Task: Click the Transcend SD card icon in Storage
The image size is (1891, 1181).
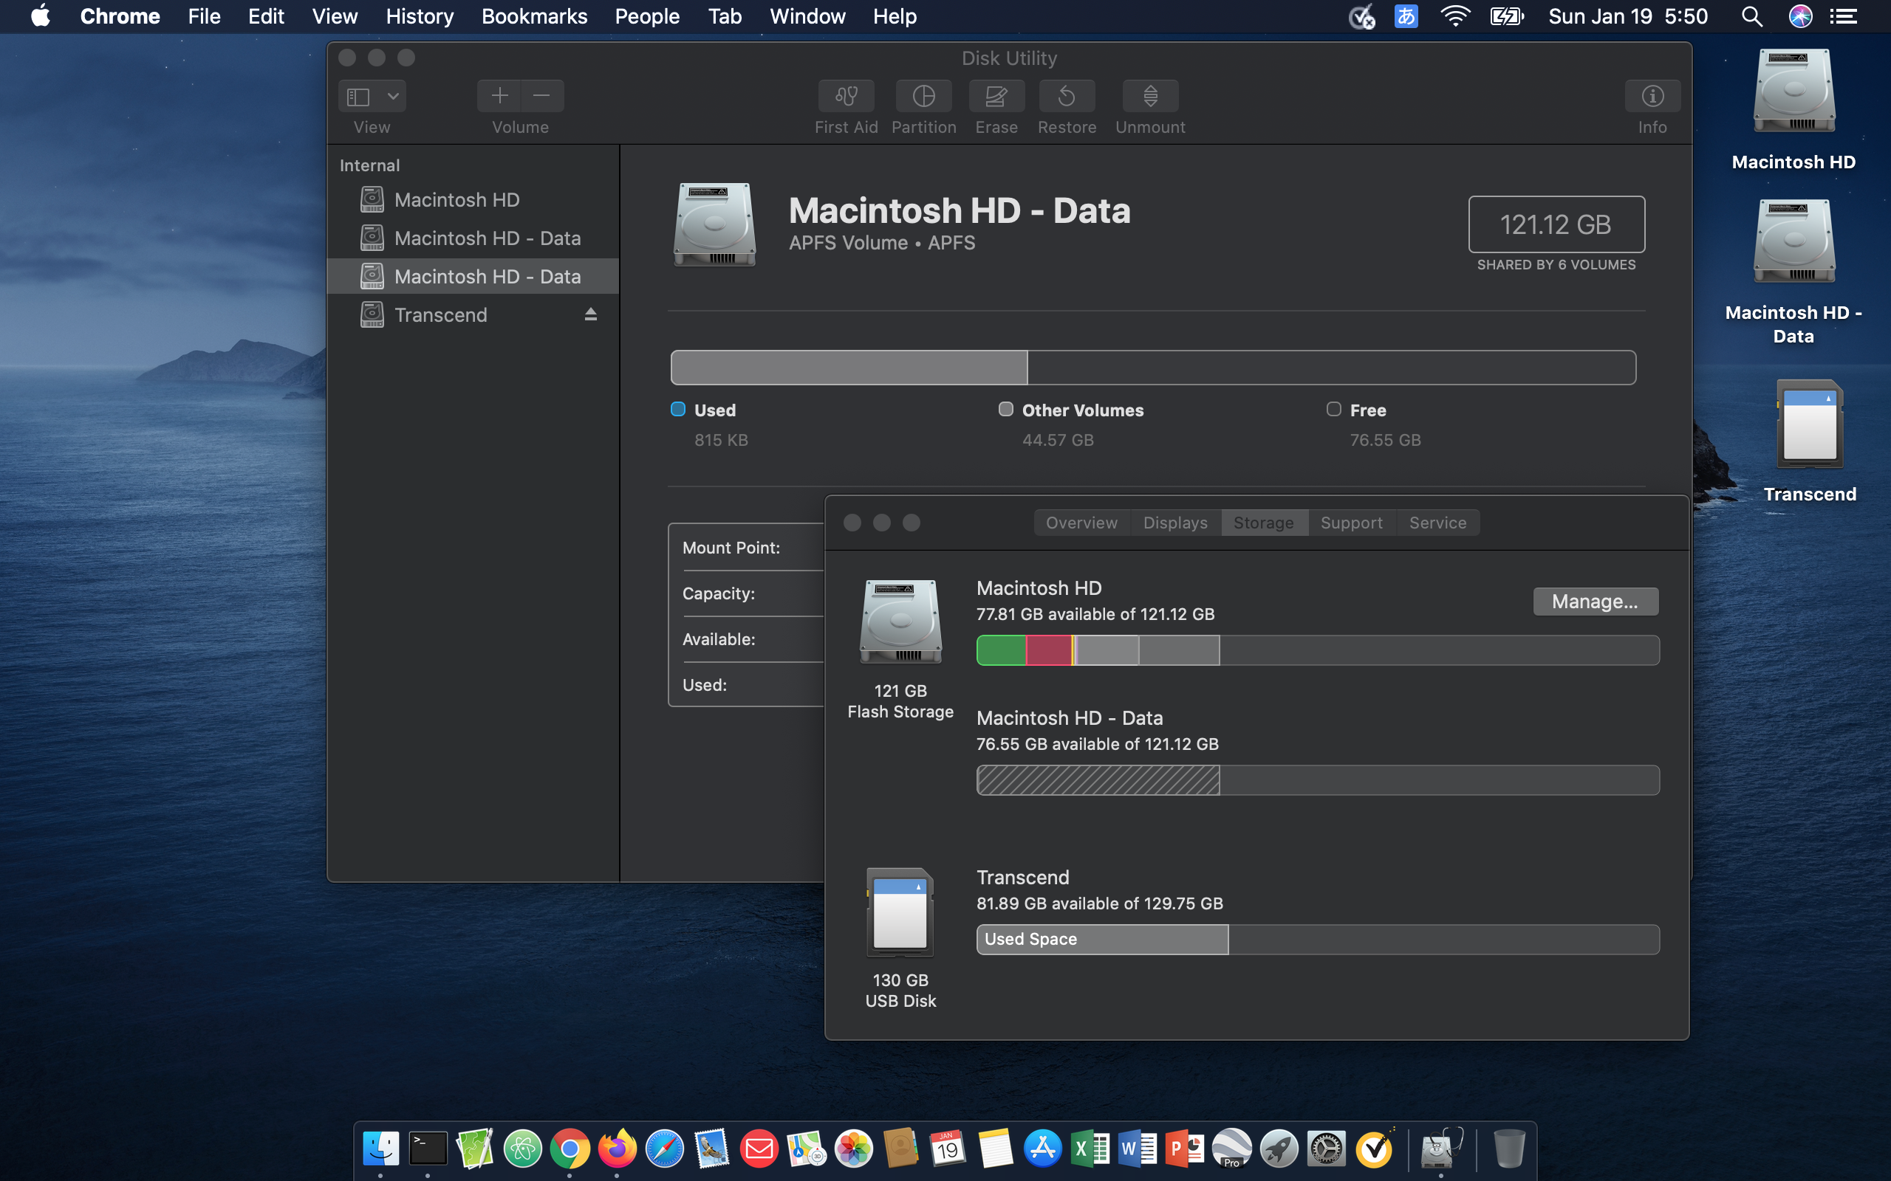Action: [x=900, y=912]
